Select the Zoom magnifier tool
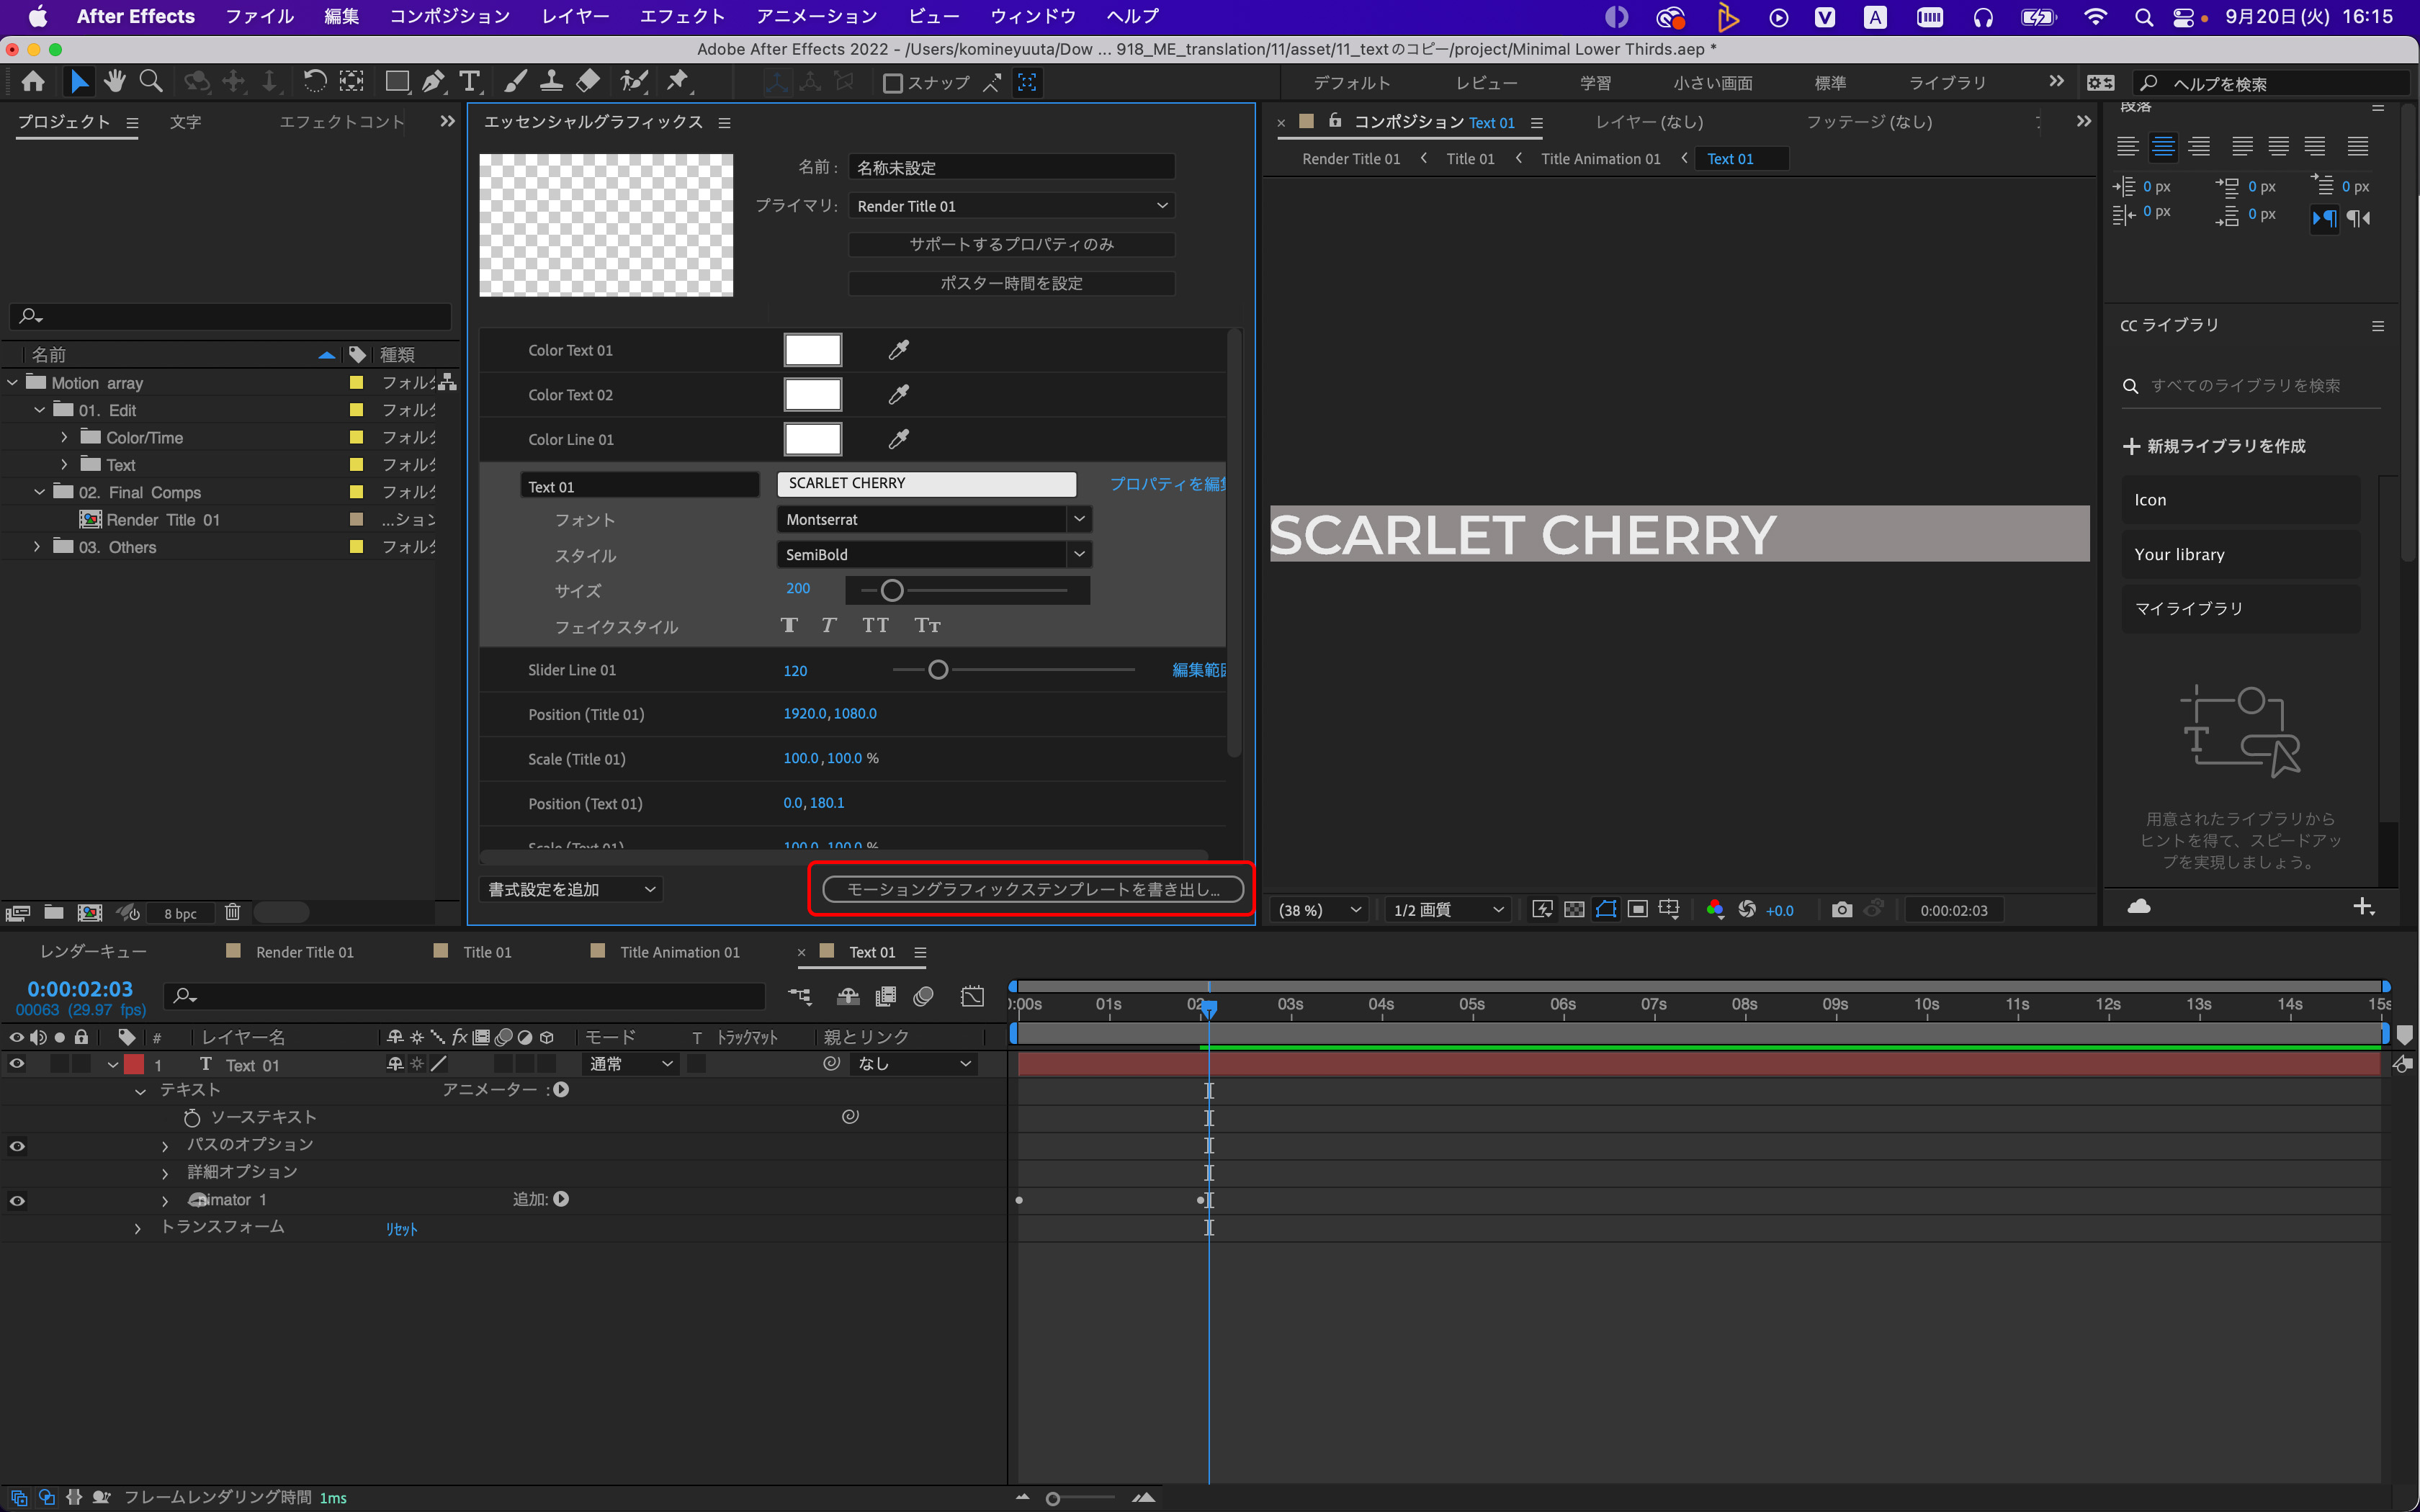The image size is (2420, 1512). 151,82
